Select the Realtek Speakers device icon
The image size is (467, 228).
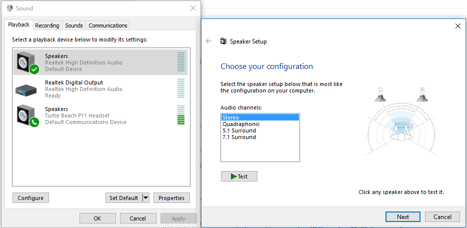pyautogui.click(x=27, y=62)
